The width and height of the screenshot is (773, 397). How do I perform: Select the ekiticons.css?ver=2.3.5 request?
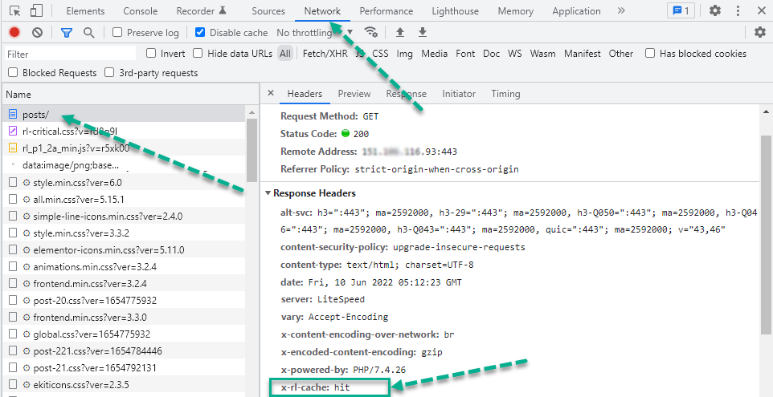pyautogui.click(x=125, y=385)
